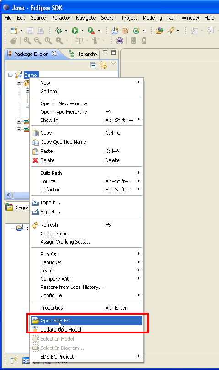Screen dimensions: 219x370
Task: Open the Modeling menu in menu bar
Action: point(152,18)
